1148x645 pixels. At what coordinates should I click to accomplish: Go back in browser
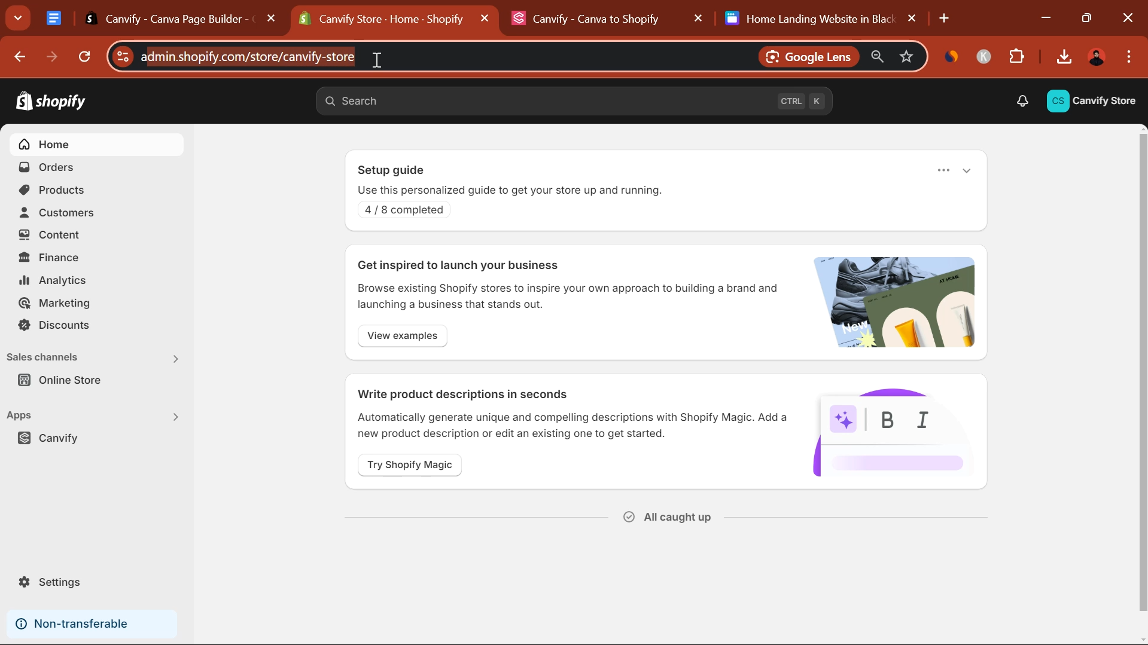click(x=20, y=57)
